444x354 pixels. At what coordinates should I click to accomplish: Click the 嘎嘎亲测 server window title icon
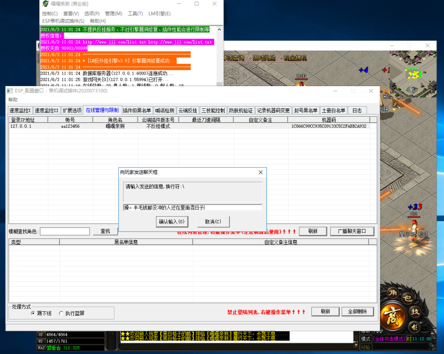[46, 4]
